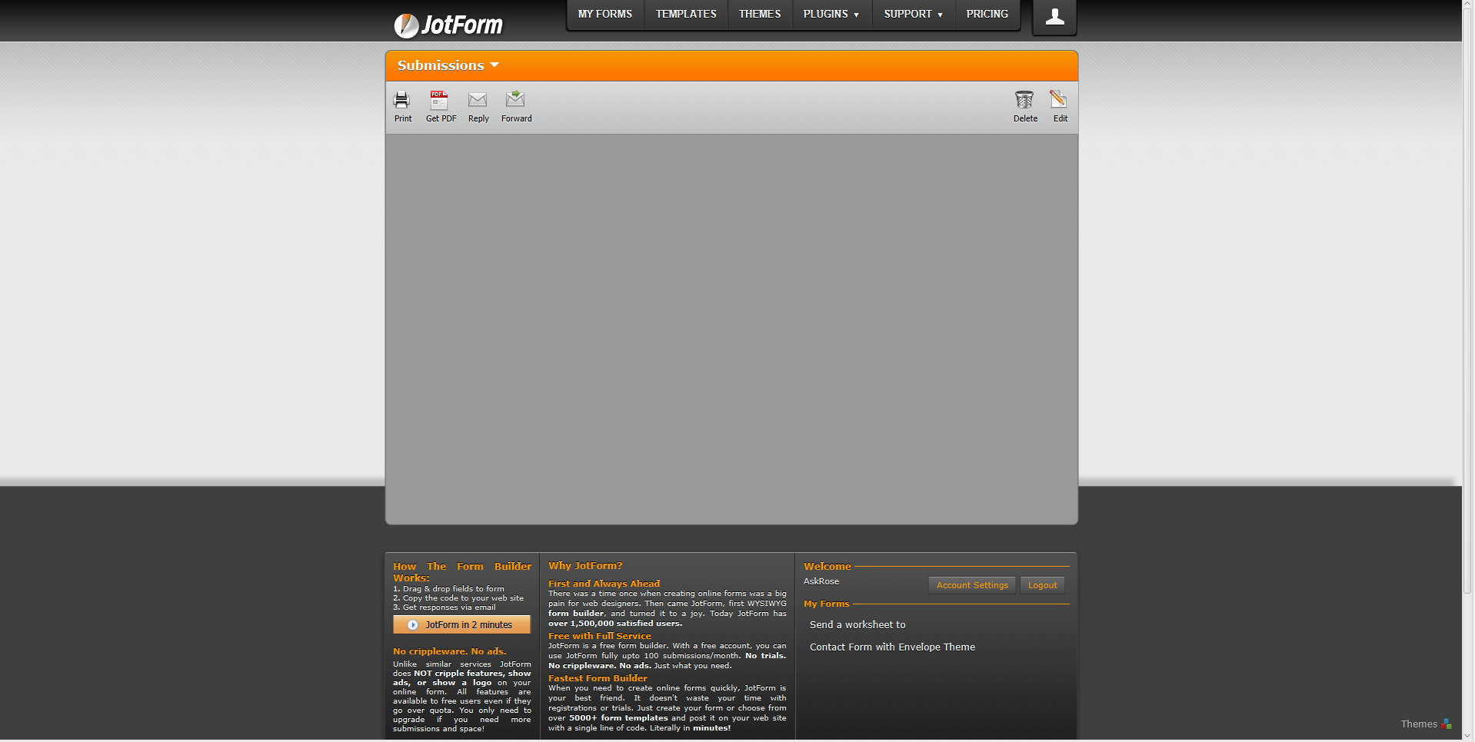Download submission with Get PDF icon
Image resolution: width=1475 pixels, height=742 pixels.
pyautogui.click(x=439, y=100)
